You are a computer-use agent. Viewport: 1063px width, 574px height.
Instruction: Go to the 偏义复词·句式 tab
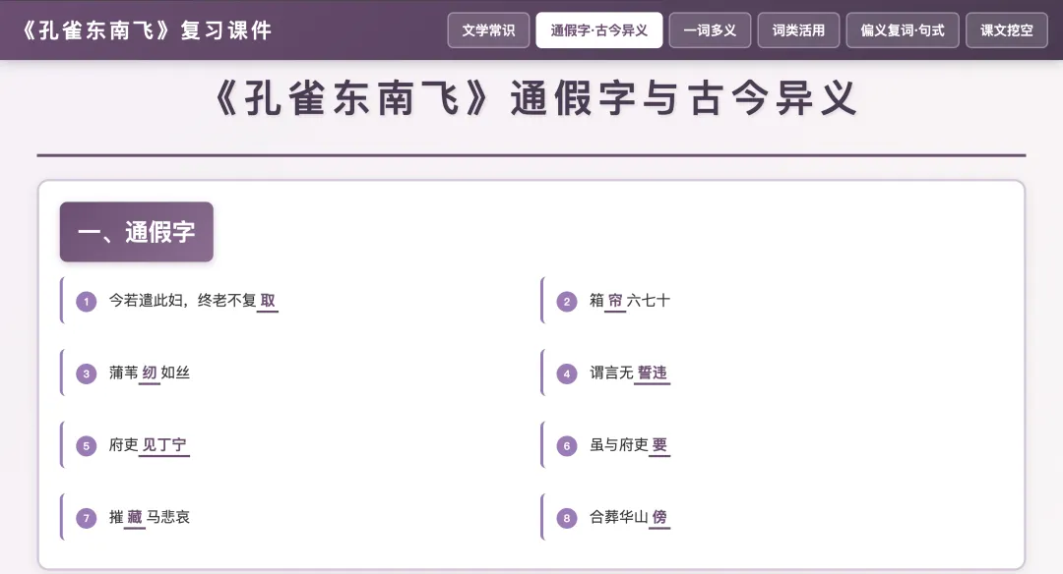903,30
